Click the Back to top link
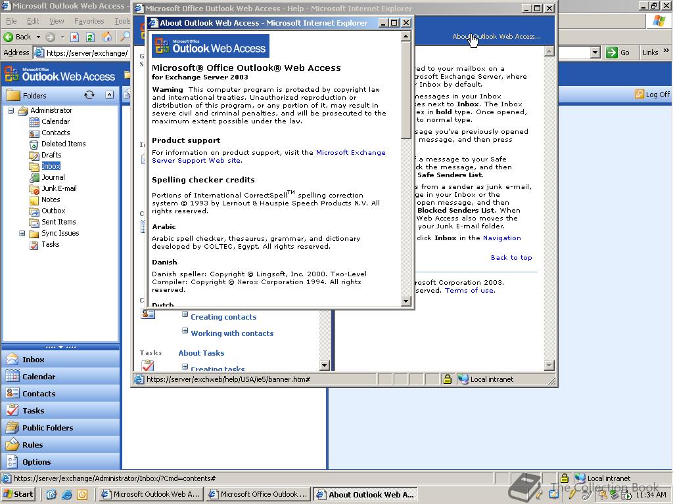The image size is (673, 504). 511,257
